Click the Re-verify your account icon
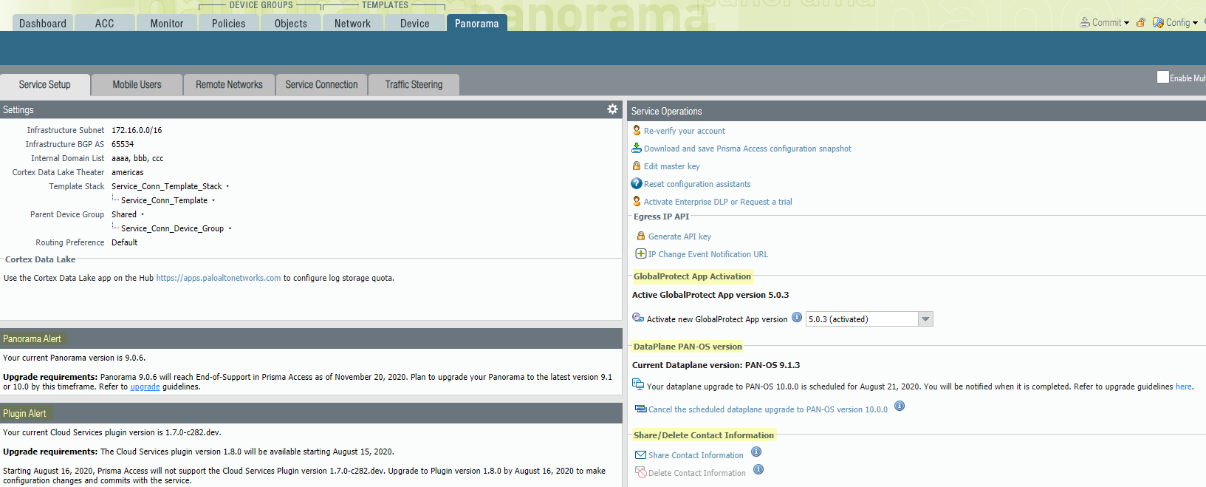 (x=637, y=131)
